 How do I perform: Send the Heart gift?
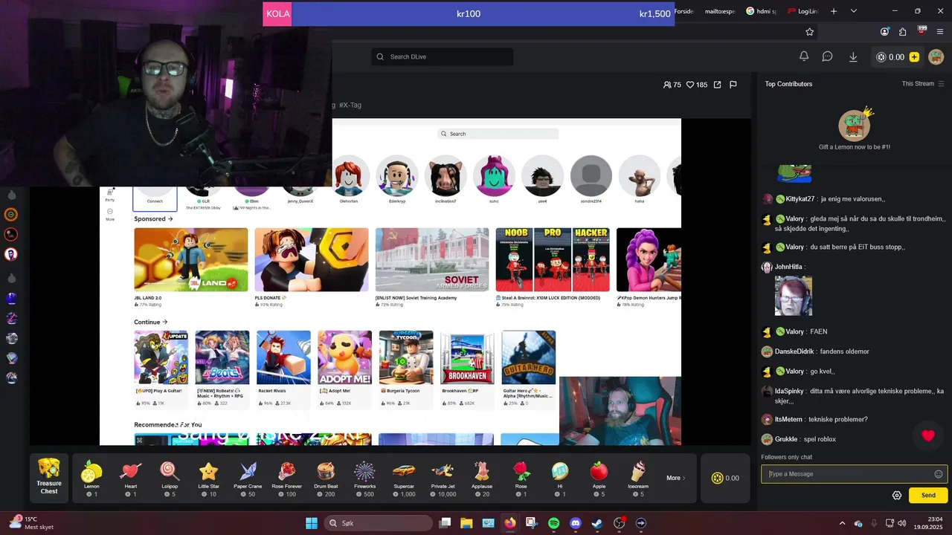coord(131,478)
